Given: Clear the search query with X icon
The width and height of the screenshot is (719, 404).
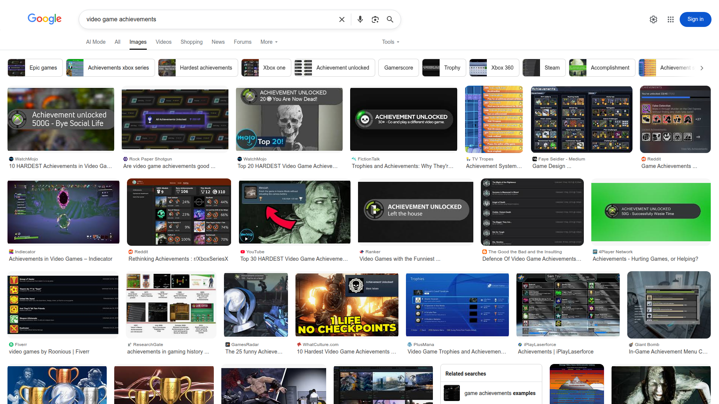Looking at the screenshot, I should click(x=342, y=19).
